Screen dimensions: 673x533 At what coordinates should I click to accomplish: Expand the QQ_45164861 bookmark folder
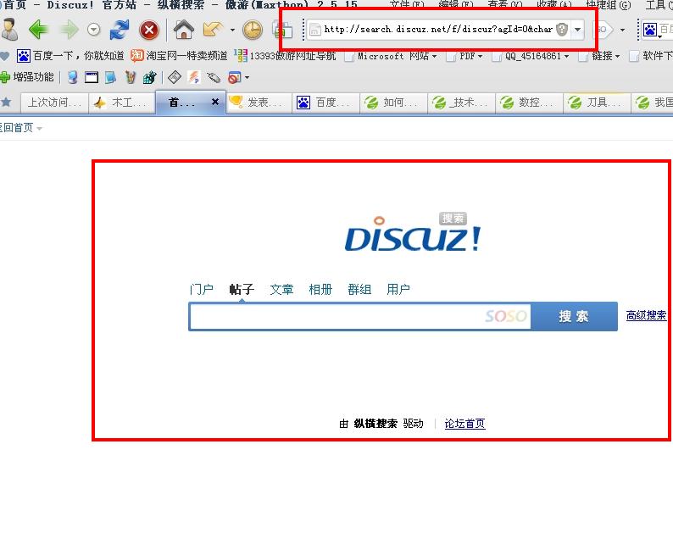point(531,56)
